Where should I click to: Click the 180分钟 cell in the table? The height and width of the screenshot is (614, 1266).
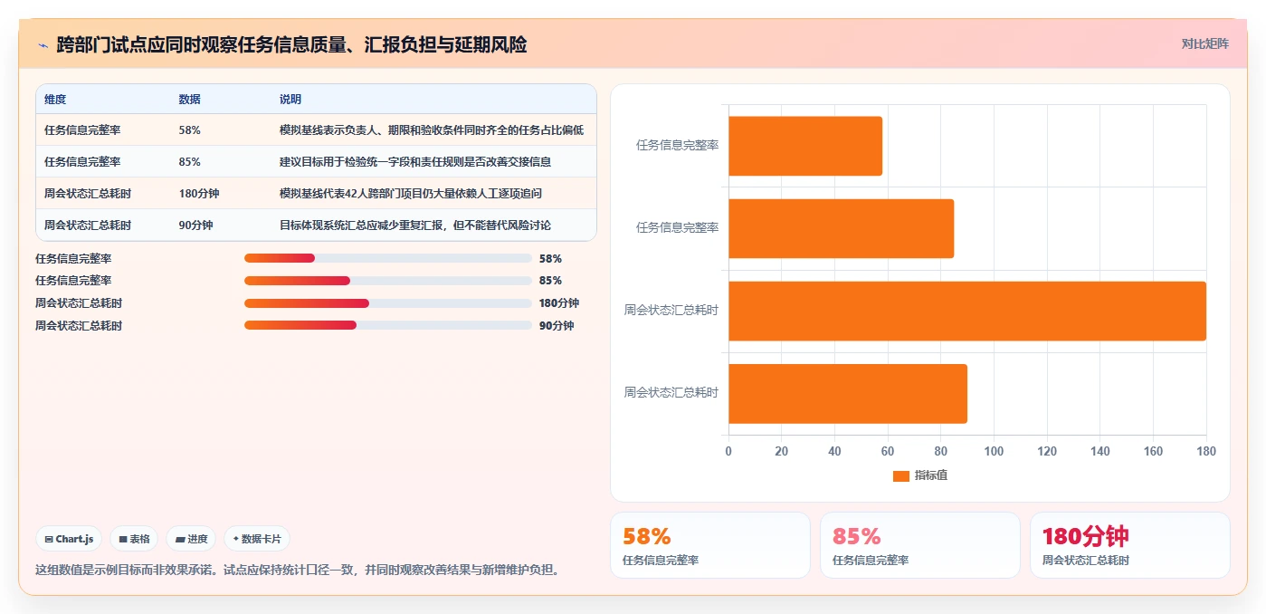pyautogui.click(x=199, y=194)
